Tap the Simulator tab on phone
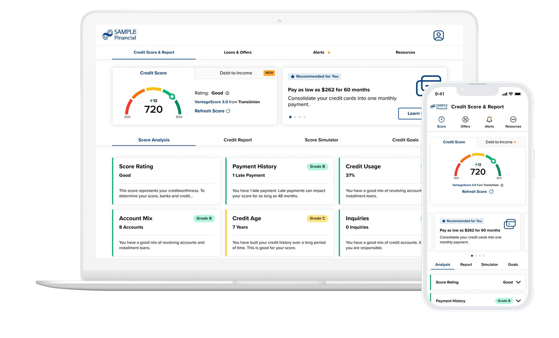The height and width of the screenshot is (338, 559). [489, 265]
